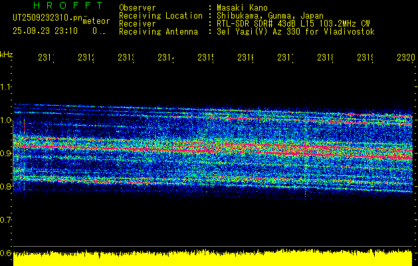Click the 'meteor' label
The height and width of the screenshot is (266, 418).
point(96,21)
